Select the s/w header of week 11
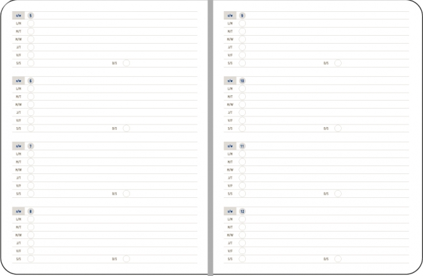 pyautogui.click(x=230, y=146)
